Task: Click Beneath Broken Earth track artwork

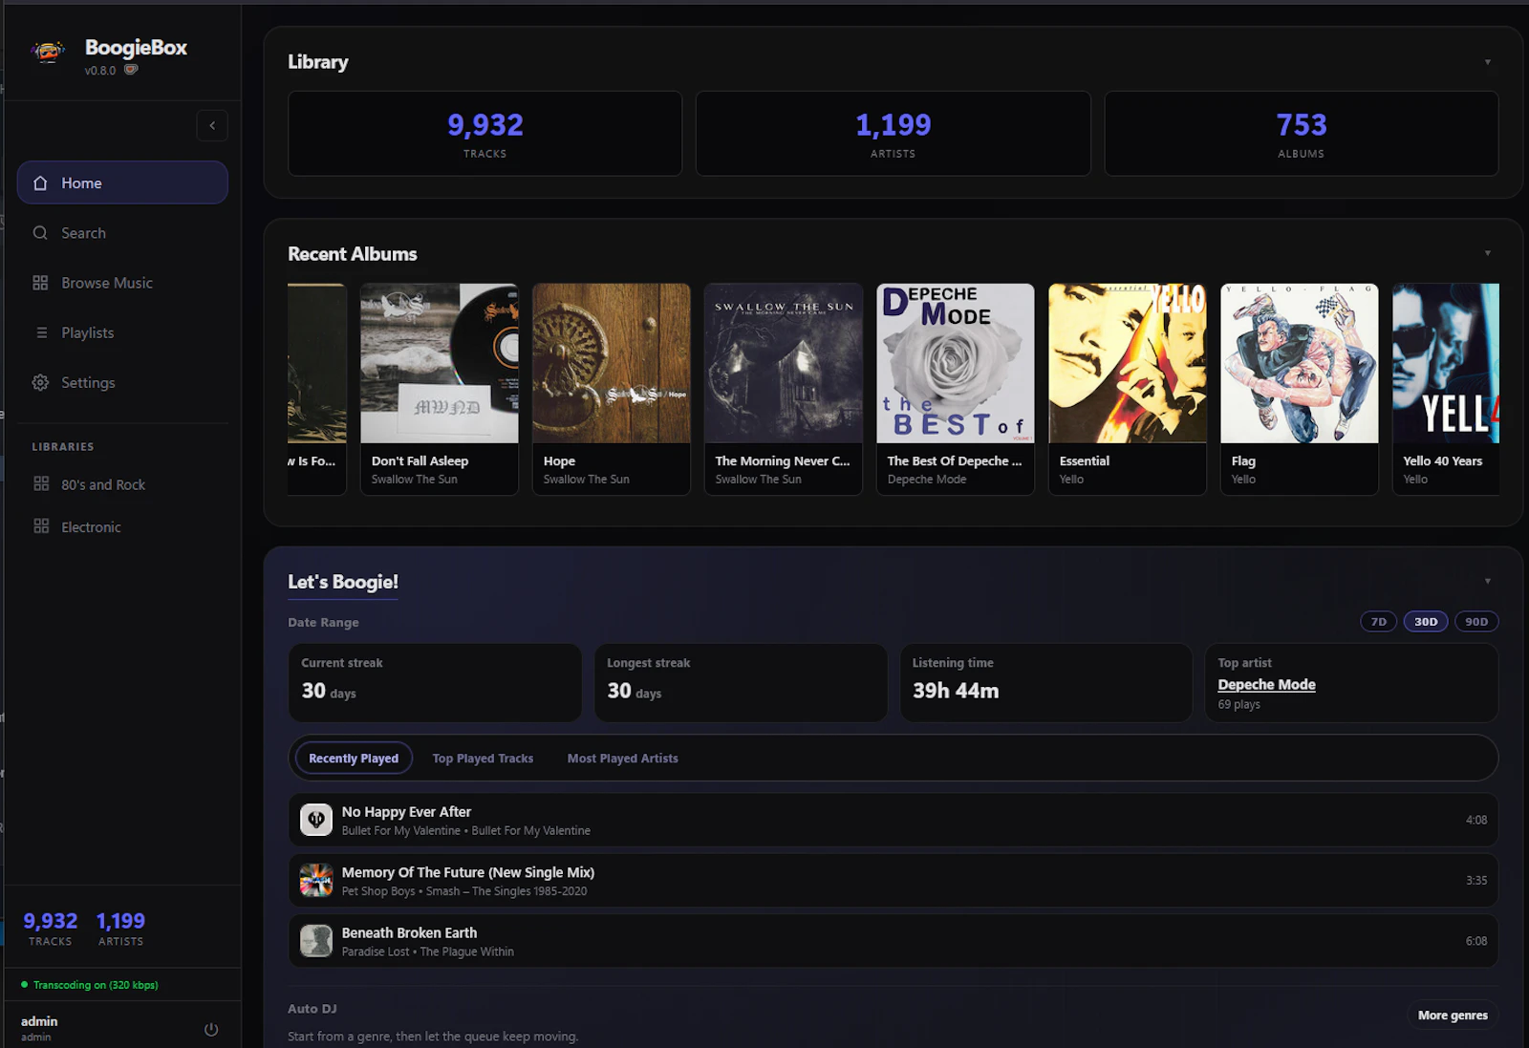Action: pos(316,941)
